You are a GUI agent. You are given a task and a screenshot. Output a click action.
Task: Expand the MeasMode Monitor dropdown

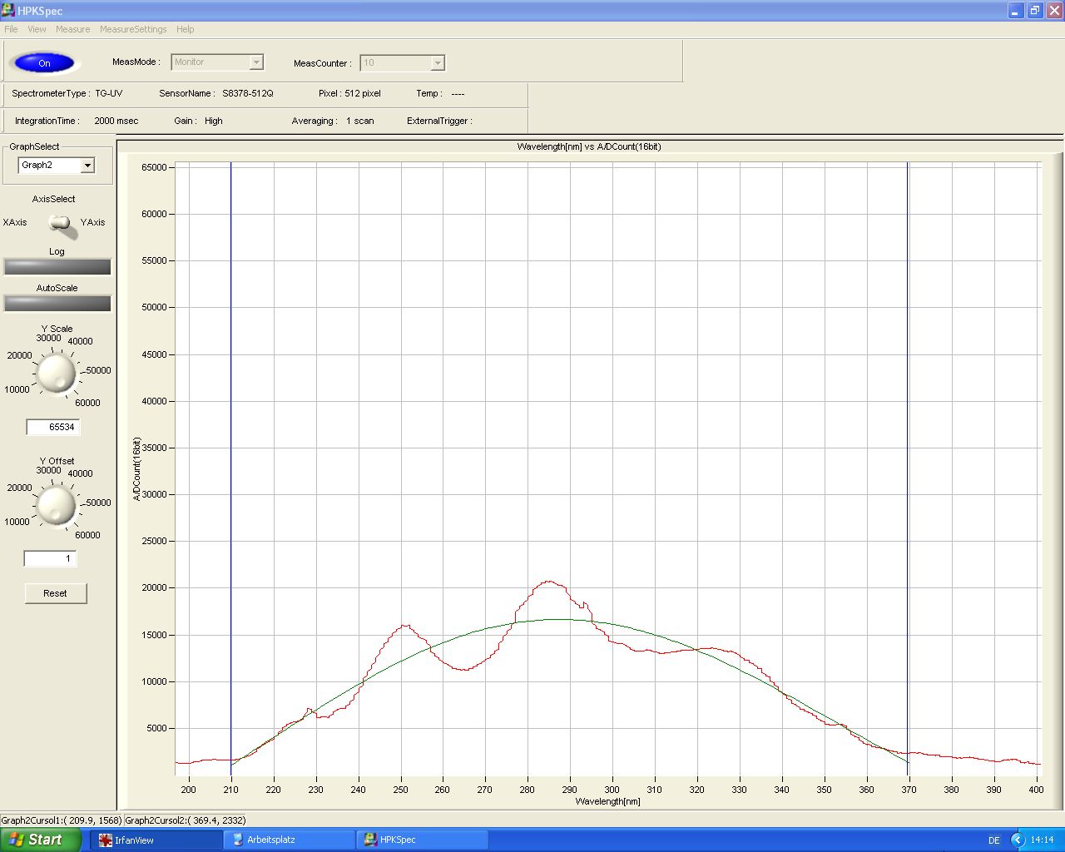click(256, 62)
